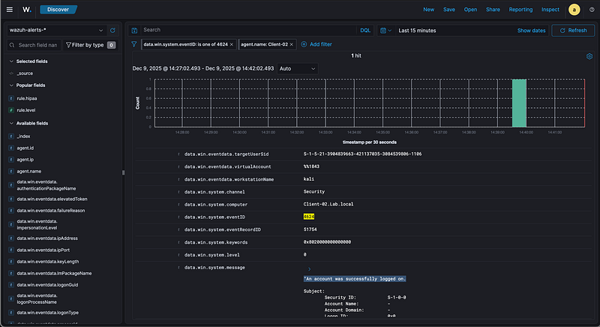Select data.win.eventdata.elevatedToken field
Image resolution: width=600 pixels, height=327 pixels.
click(x=52, y=199)
